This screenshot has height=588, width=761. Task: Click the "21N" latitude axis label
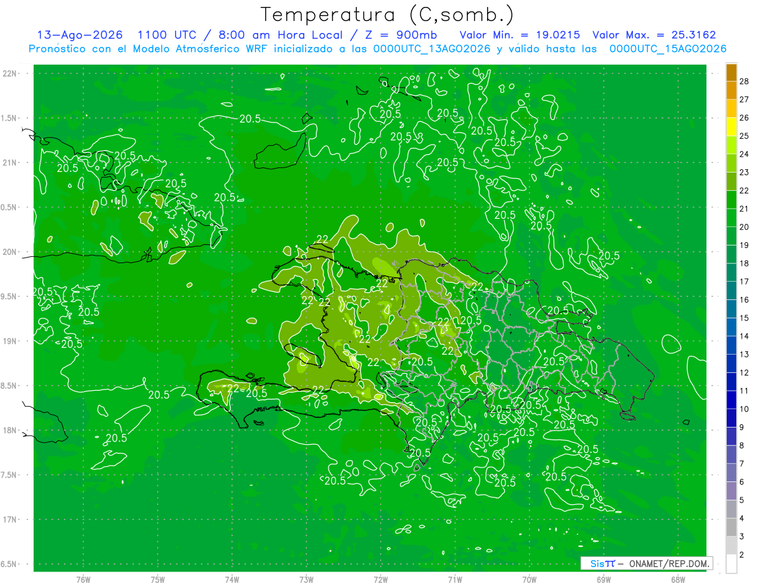[10, 163]
